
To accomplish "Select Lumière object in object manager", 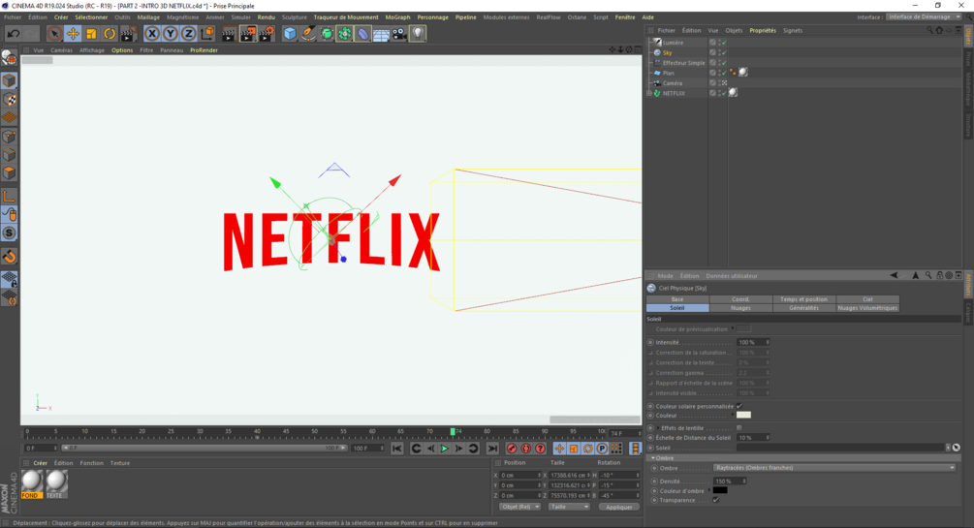I will (x=673, y=43).
